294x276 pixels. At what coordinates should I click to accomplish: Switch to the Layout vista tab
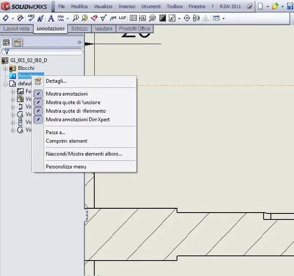pyautogui.click(x=16, y=29)
